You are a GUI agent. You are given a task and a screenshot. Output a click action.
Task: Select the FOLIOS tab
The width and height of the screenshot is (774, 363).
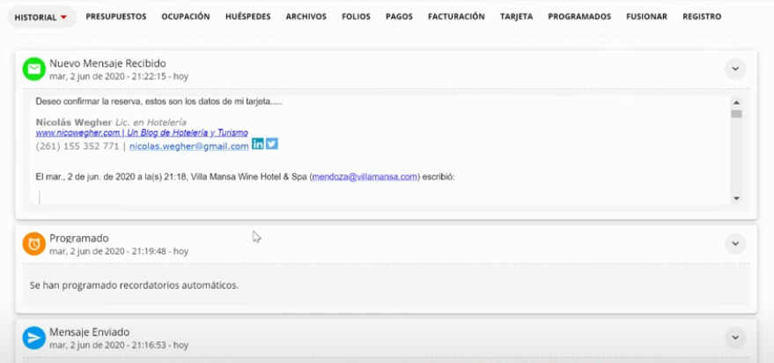(x=356, y=17)
